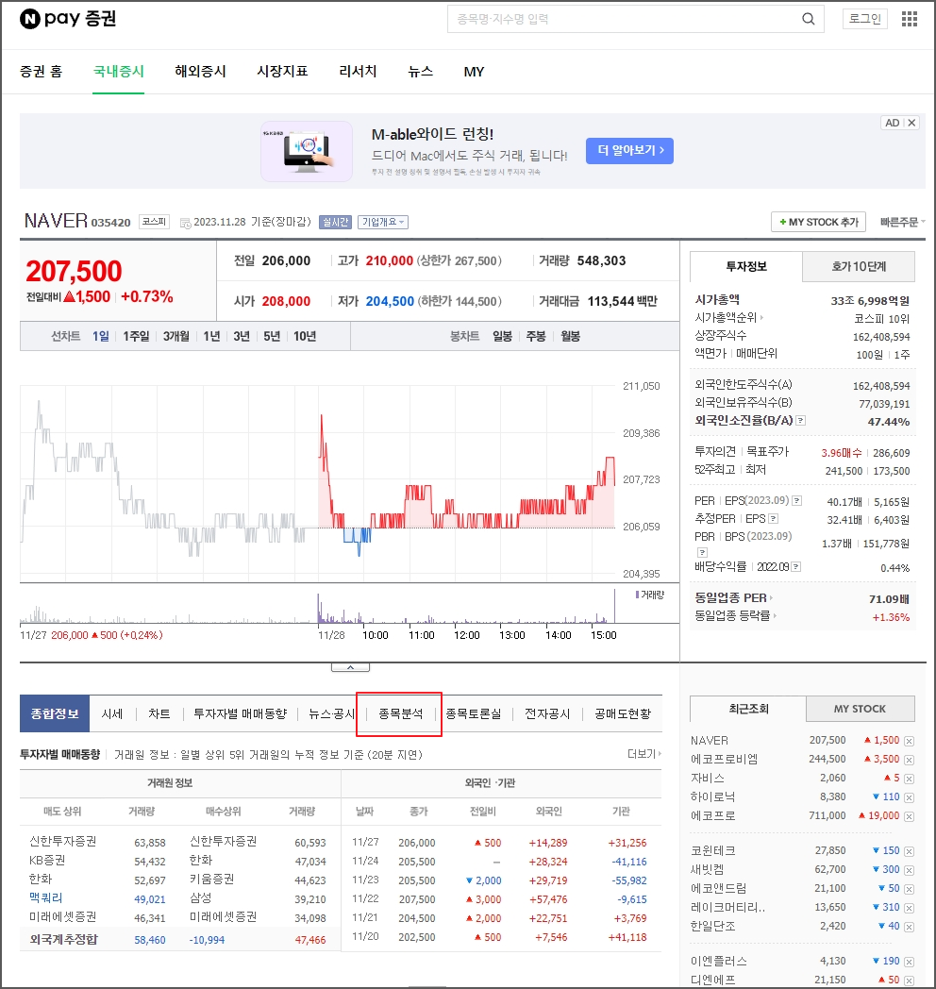Image resolution: width=936 pixels, height=989 pixels.
Task: Open the 뉴스 menu
Action: coord(420,72)
